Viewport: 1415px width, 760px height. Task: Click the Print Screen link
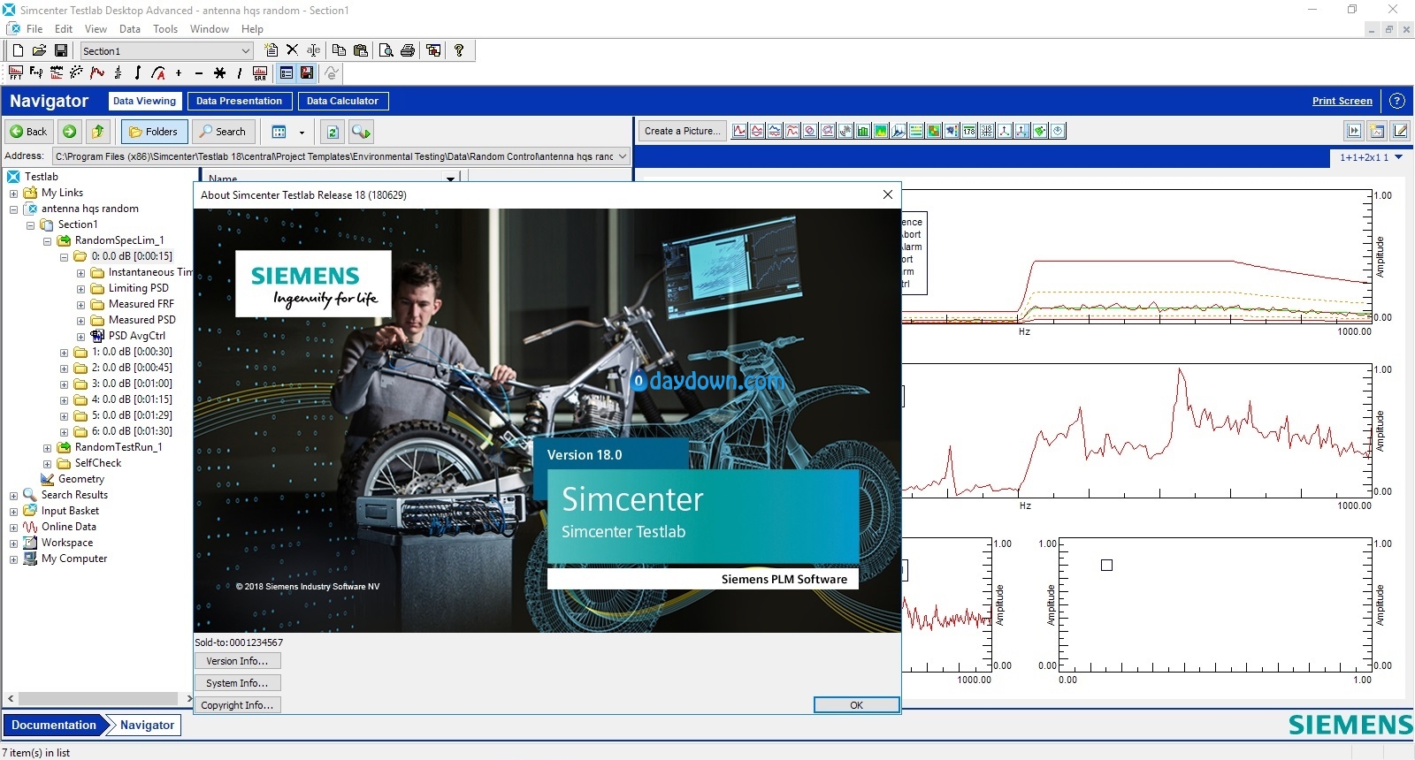(1342, 101)
